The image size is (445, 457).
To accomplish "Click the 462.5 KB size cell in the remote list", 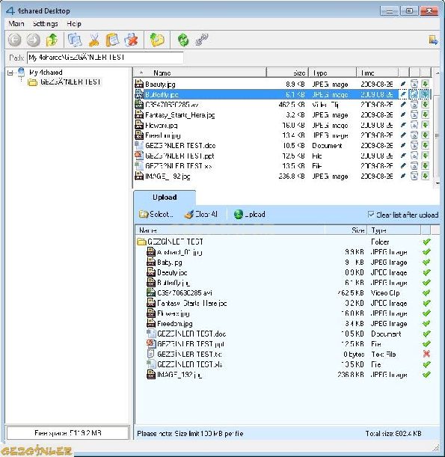I will [292, 105].
